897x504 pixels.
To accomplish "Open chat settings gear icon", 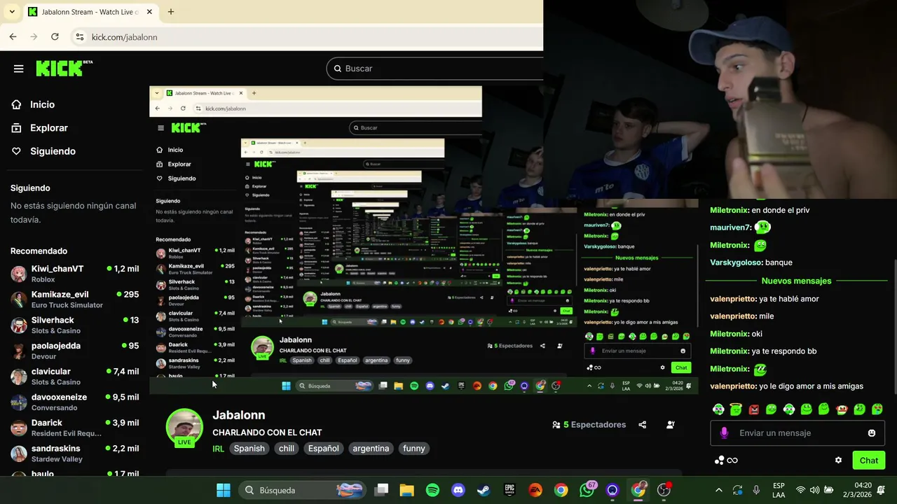I will [x=838, y=460].
